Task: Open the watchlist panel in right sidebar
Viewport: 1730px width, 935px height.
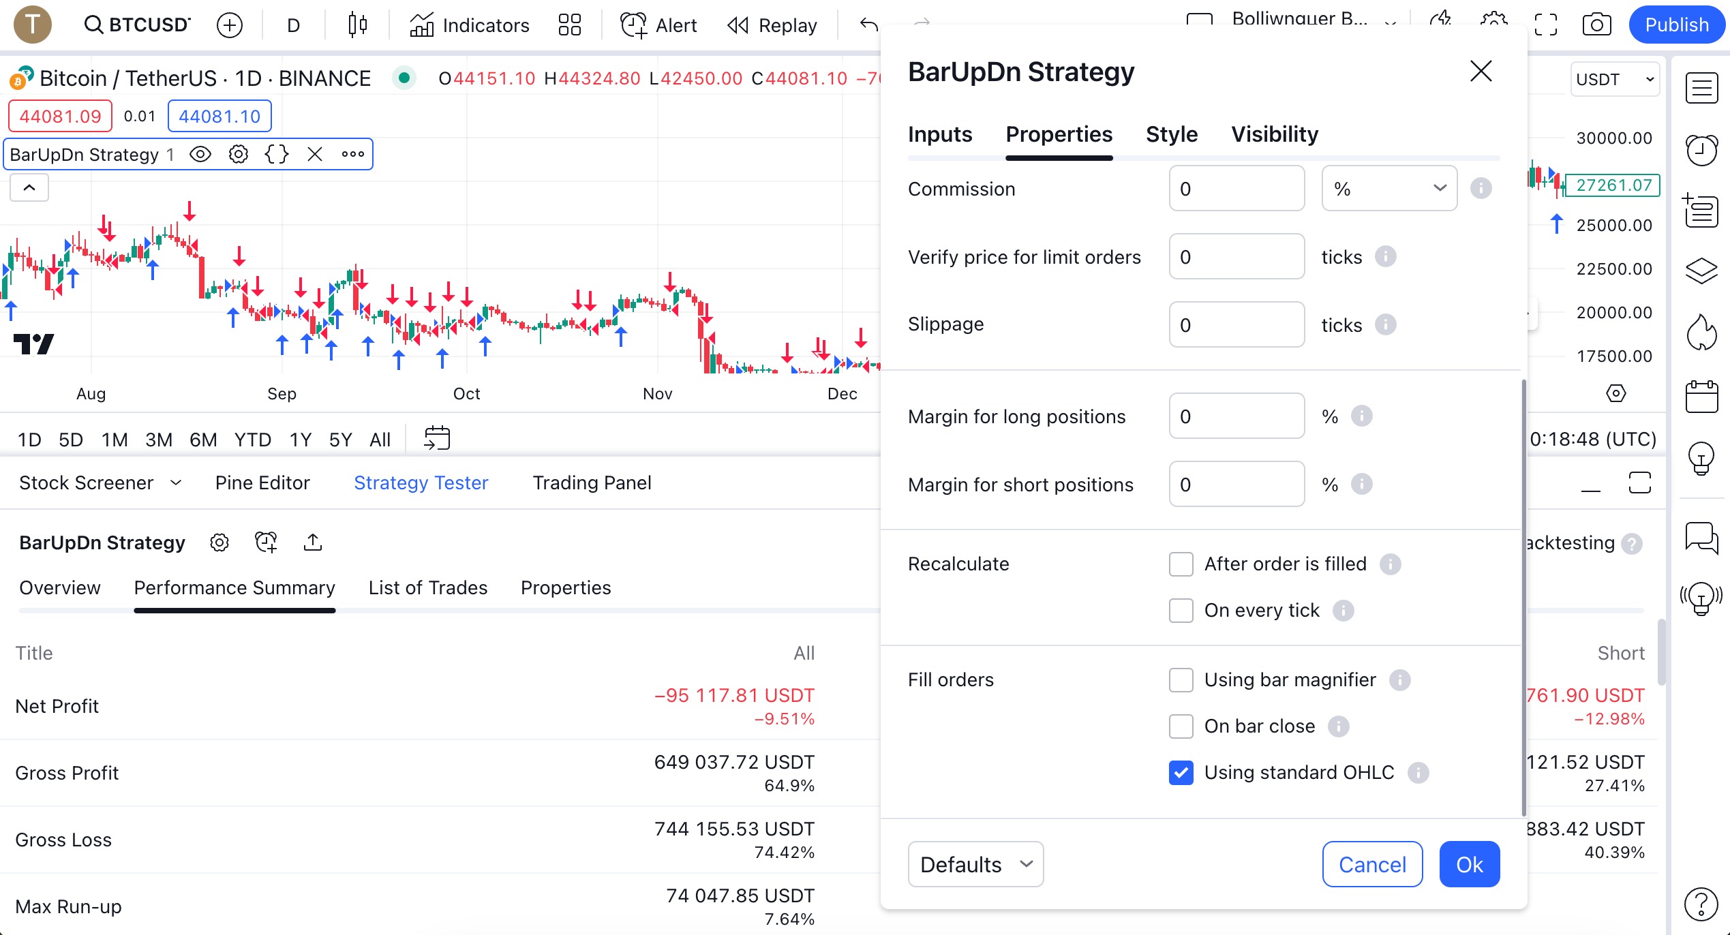Action: tap(1701, 88)
